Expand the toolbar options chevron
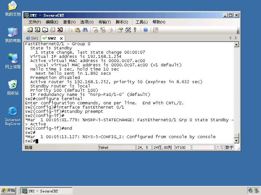Screen dimensions: 261x195 point(238,32)
